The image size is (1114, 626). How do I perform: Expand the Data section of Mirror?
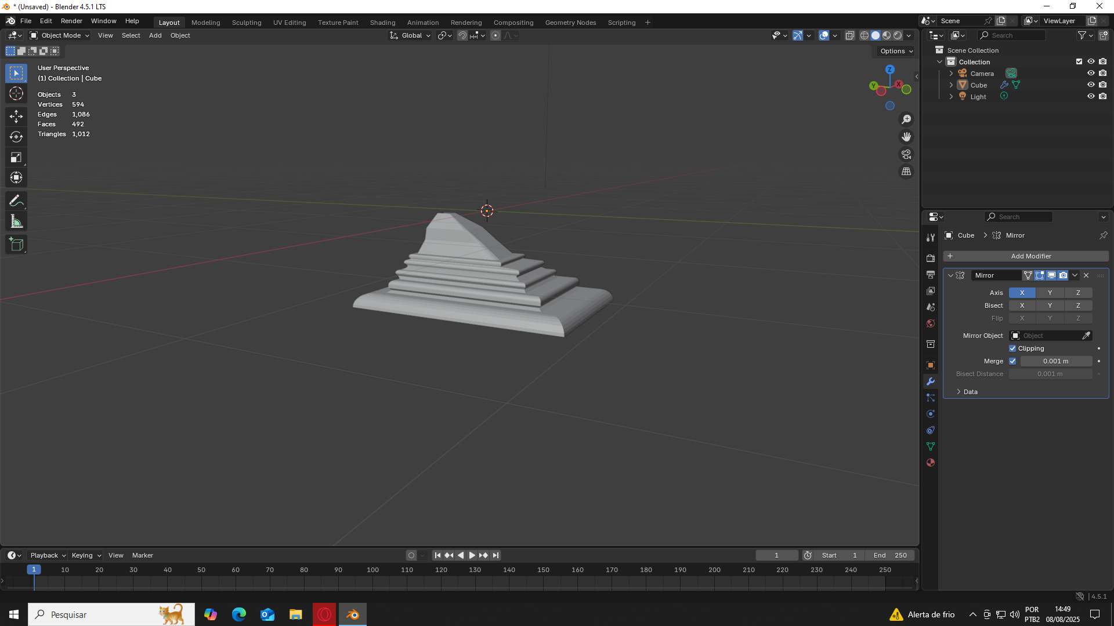970,392
